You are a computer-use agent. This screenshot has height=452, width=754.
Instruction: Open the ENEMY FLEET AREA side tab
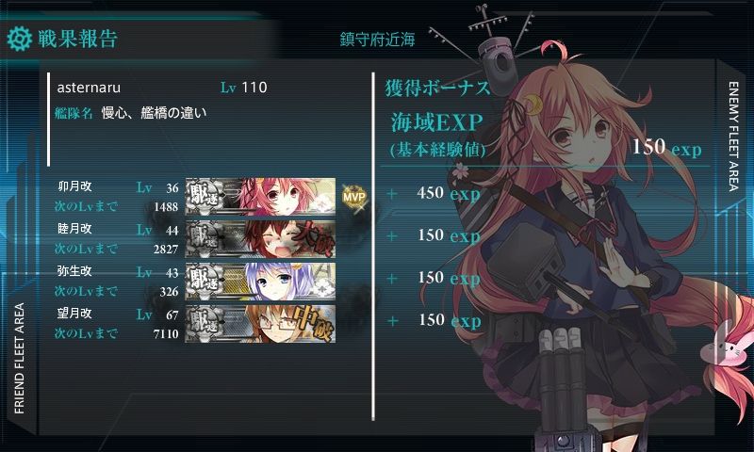733,137
